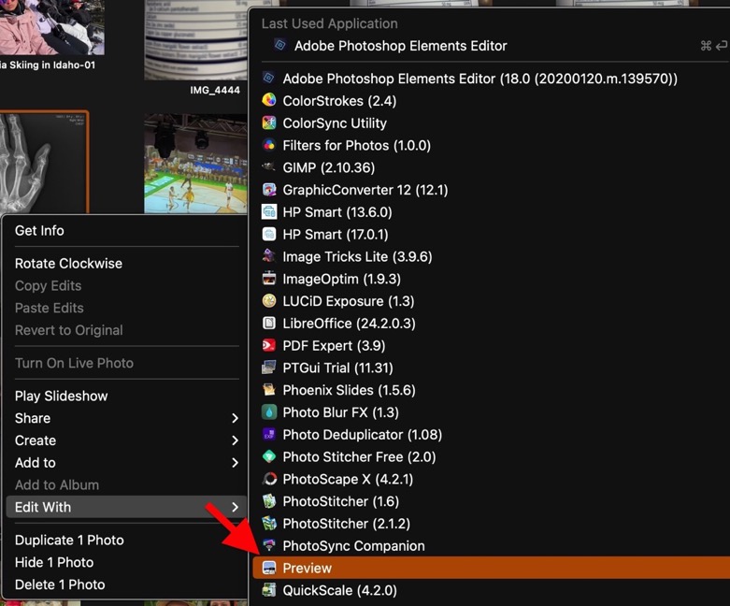Click the QuickScale app icon
The height and width of the screenshot is (606, 730).
click(269, 590)
